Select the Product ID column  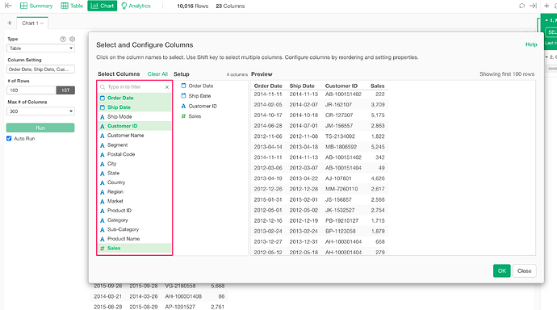click(x=135, y=210)
